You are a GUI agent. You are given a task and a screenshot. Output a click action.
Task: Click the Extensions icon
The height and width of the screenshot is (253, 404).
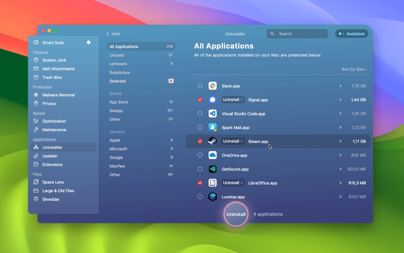pyautogui.click(x=36, y=164)
